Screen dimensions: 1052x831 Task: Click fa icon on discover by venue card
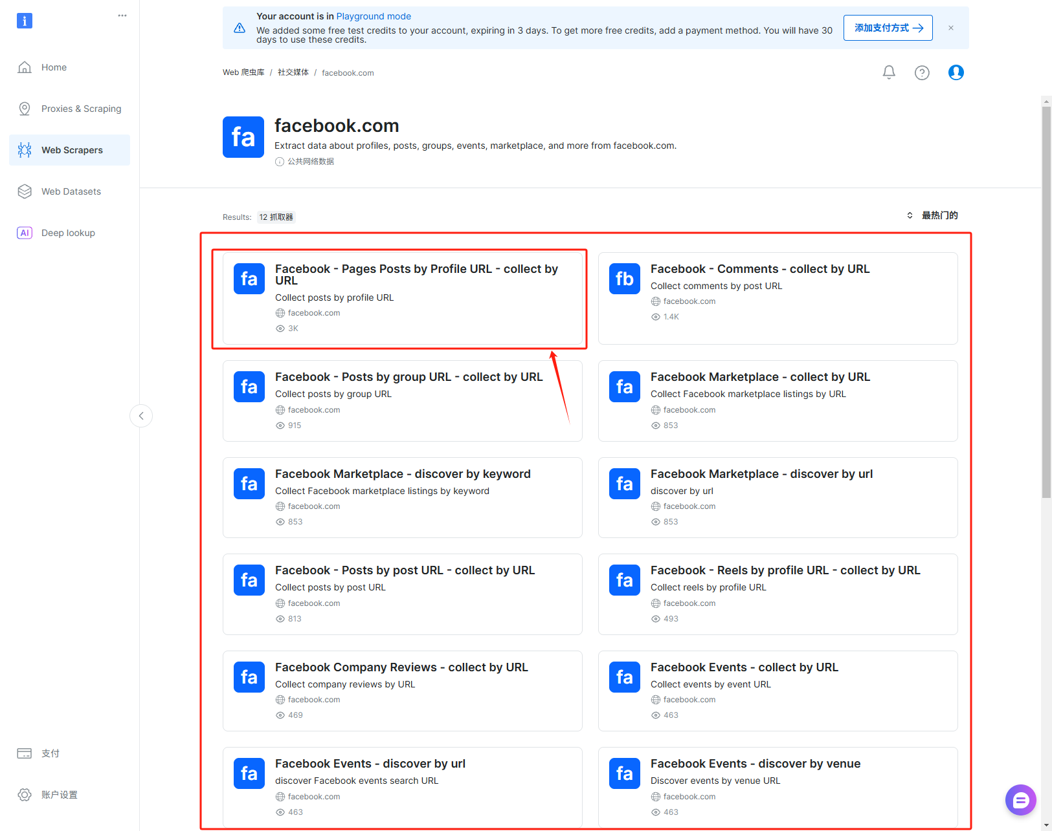pyautogui.click(x=625, y=773)
